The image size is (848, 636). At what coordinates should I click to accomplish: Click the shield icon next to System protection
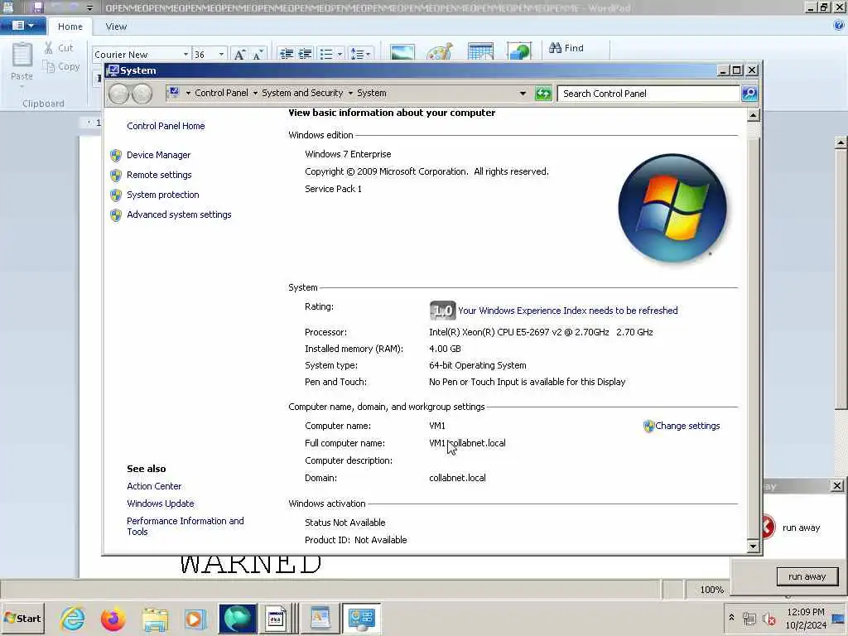tap(116, 195)
